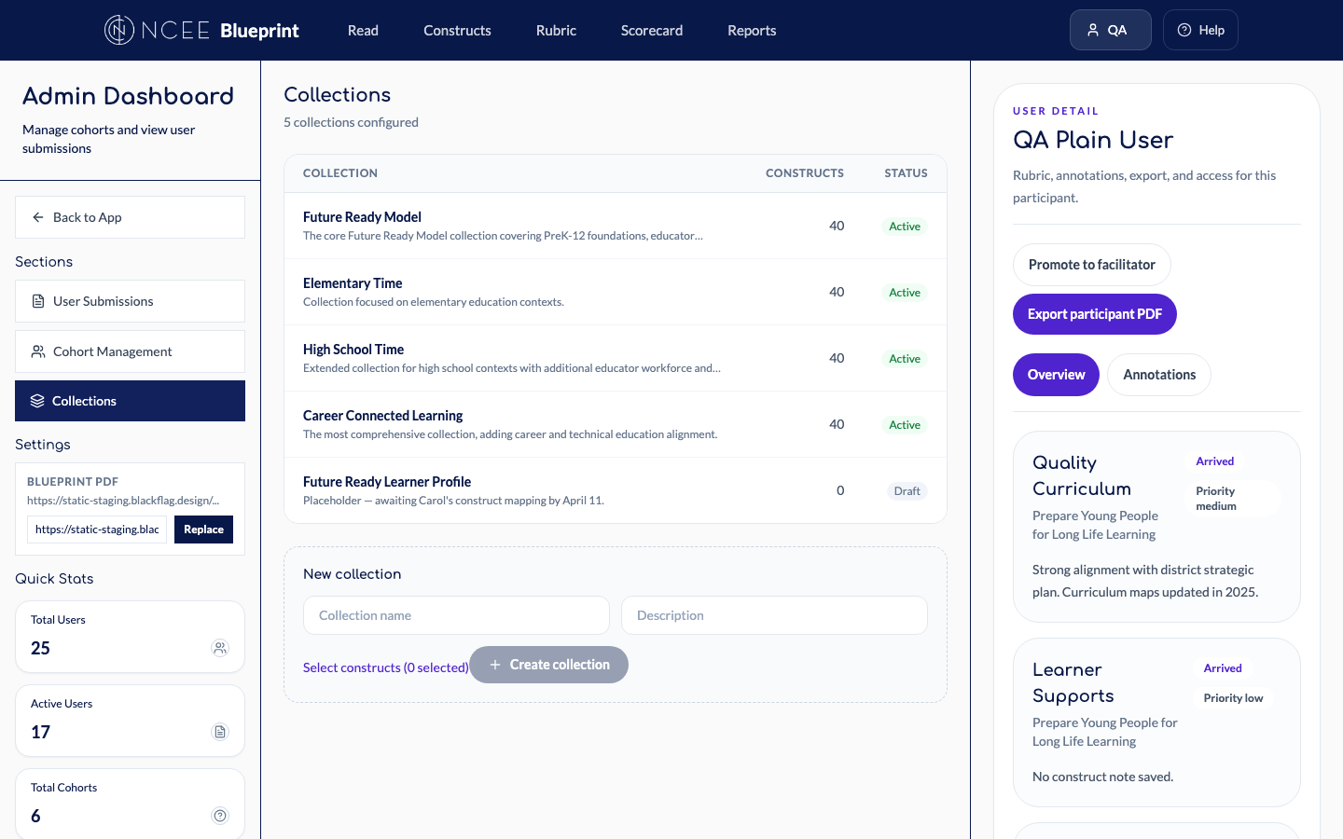This screenshot has height=839, width=1343.
Task: Click Promote to facilitator button
Action: point(1091,265)
